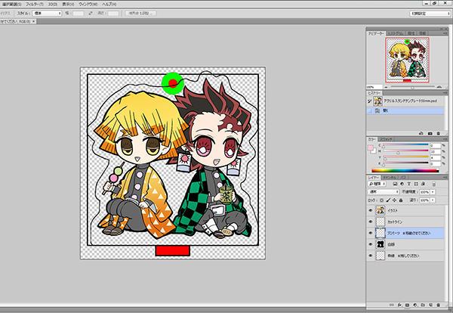Open the Navigator panel flyout menu
Viewport: 453px width, 313px height.
445,33
